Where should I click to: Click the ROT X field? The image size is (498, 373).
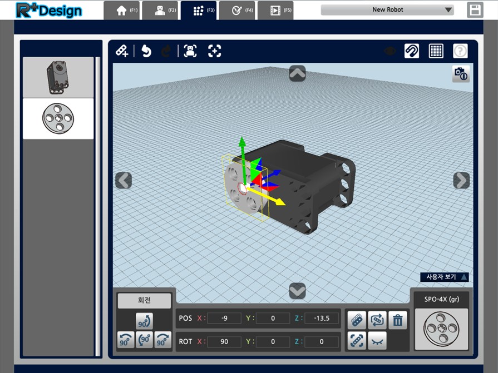pos(224,342)
